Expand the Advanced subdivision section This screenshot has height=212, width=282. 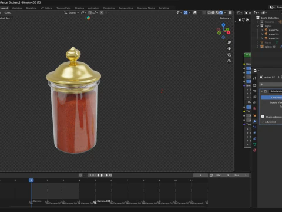(x=268, y=122)
